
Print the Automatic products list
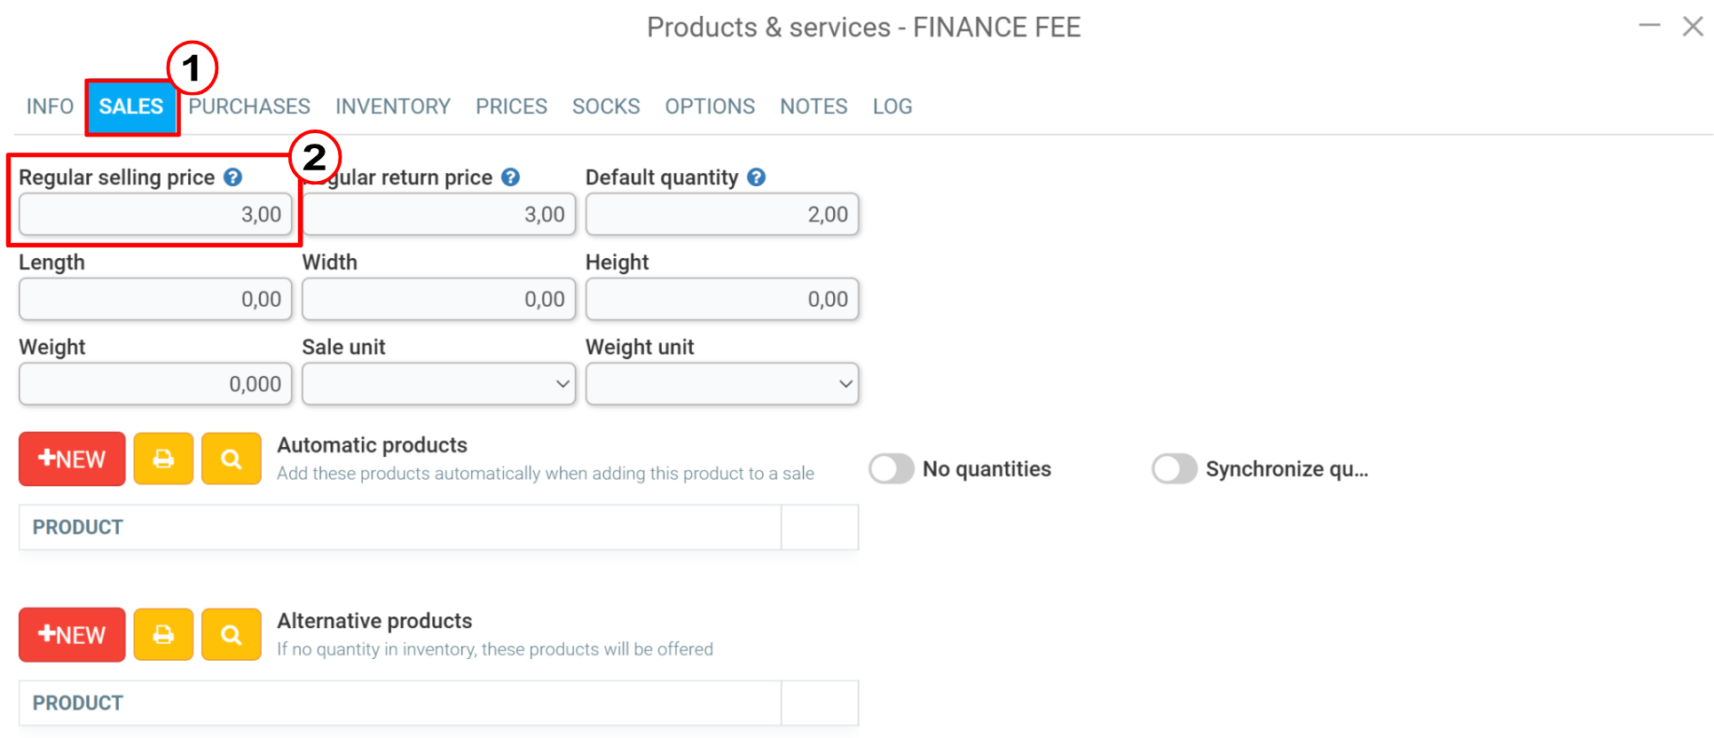163,459
